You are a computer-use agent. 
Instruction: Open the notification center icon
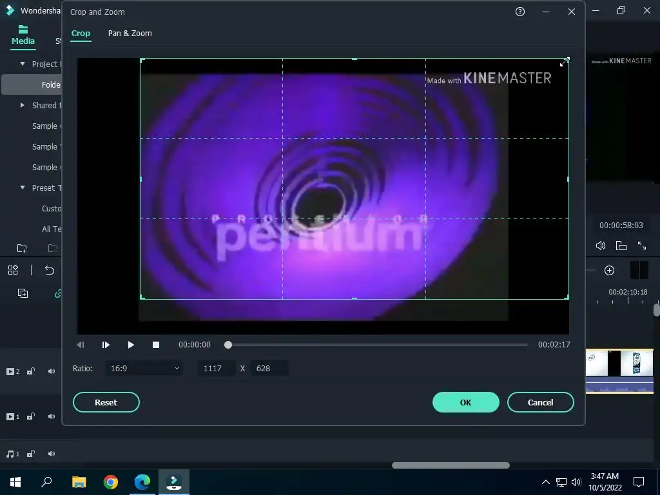pos(639,482)
